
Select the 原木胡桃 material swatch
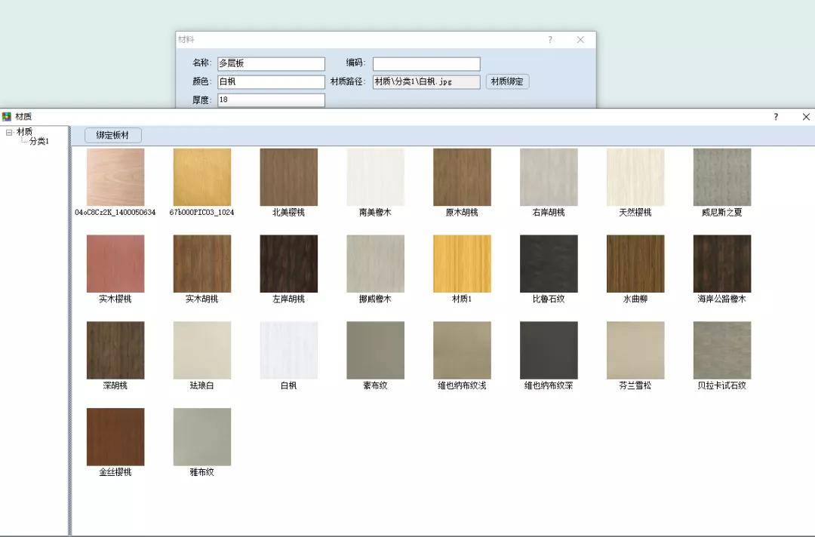(x=462, y=177)
